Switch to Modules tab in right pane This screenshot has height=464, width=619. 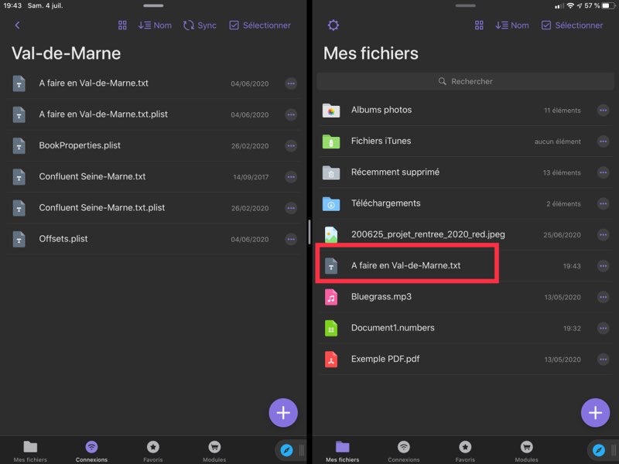[x=526, y=450]
